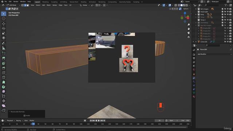
Task: Open the Face menu in viewport header
Action: tap(66, 5)
